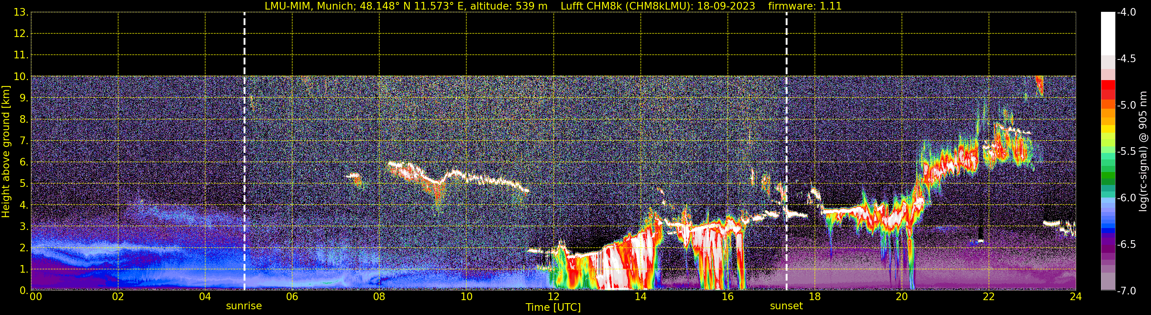1151x315 pixels.
Task: Click the height tick label '1.'
Action: [x=24, y=270]
